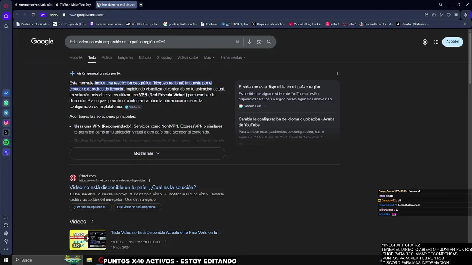472x265 pixels.
Task: Toggle the VPN badge in address bar
Action: [43, 15]
